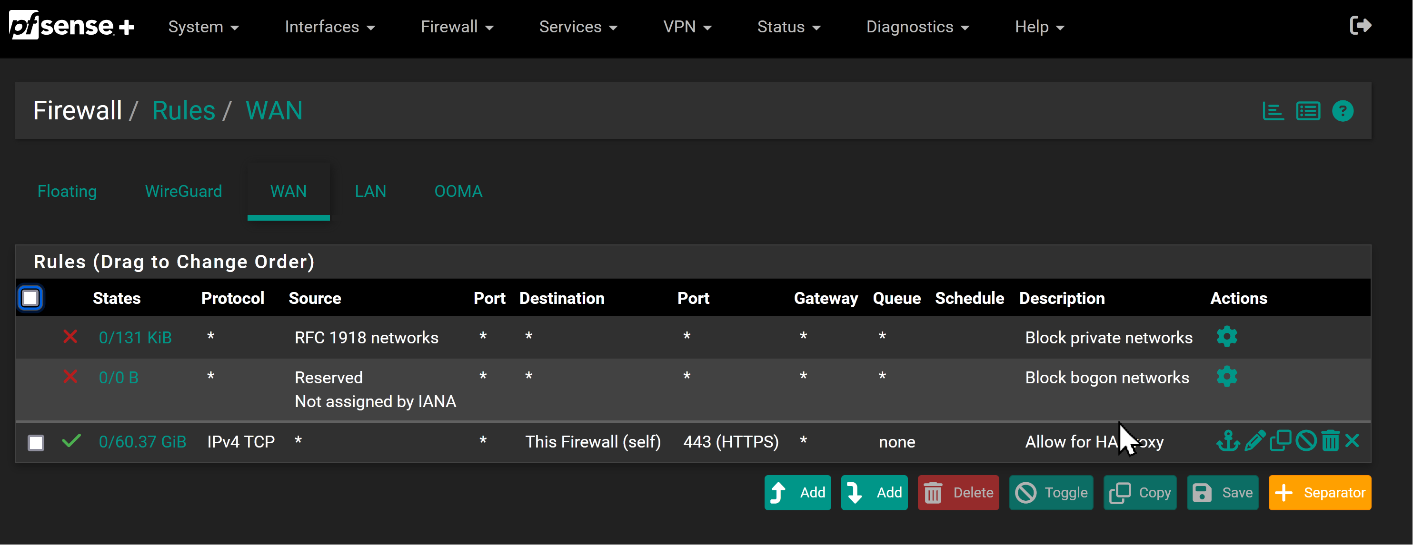Switch to the LAN rules tab
Screen dimensions: 1413x545
(370, 191)
